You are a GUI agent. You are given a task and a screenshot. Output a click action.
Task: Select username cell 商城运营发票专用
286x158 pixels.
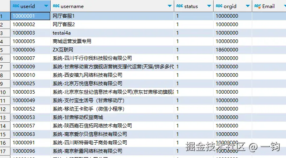coord(112,41)
